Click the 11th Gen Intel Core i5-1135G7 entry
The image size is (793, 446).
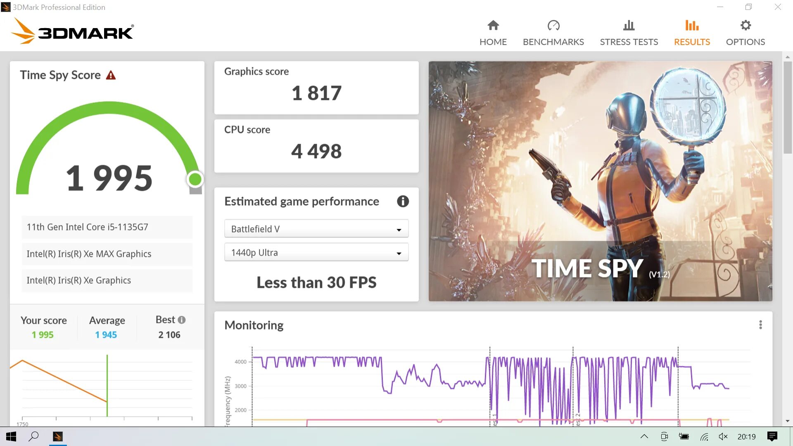pyautogui.click(x=107, y=227)
